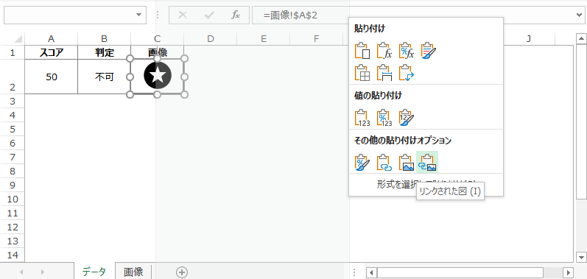Click cell containing スコア

coord(52,52)
